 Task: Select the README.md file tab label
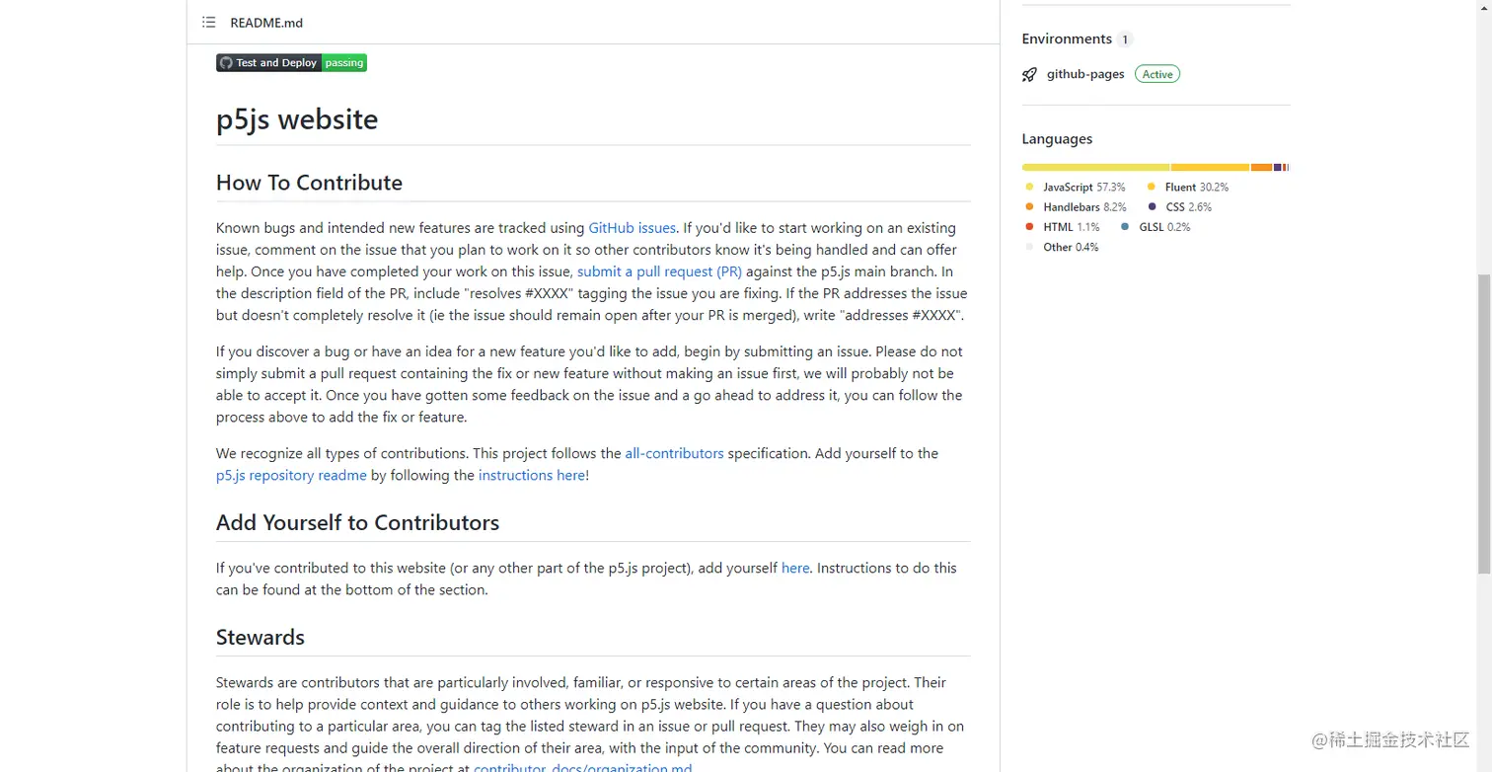(266, 23)
